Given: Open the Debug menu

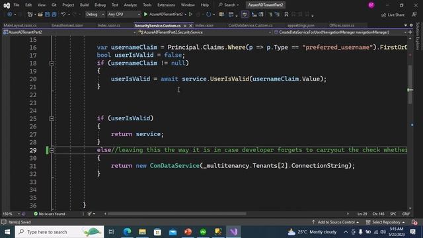Looking at the screenshot, I should (100, 5).
